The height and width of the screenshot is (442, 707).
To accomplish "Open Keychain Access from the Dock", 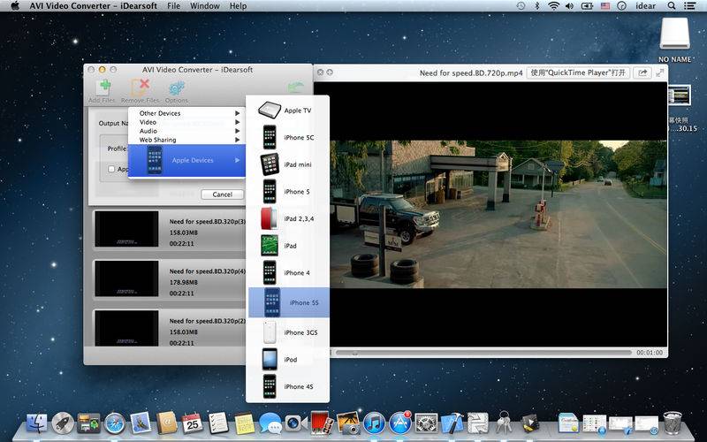I will [504, 423].
